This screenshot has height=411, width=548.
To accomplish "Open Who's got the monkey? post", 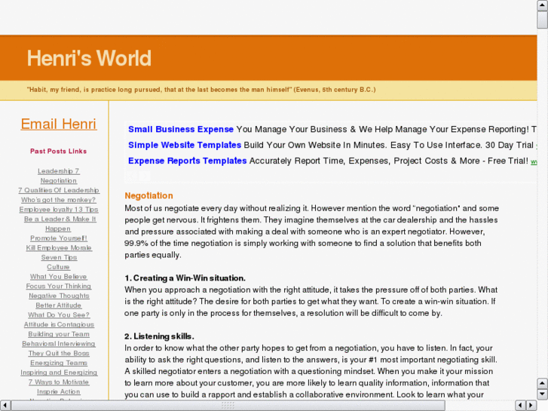I will pyautogui.click(x=58, y=200).
